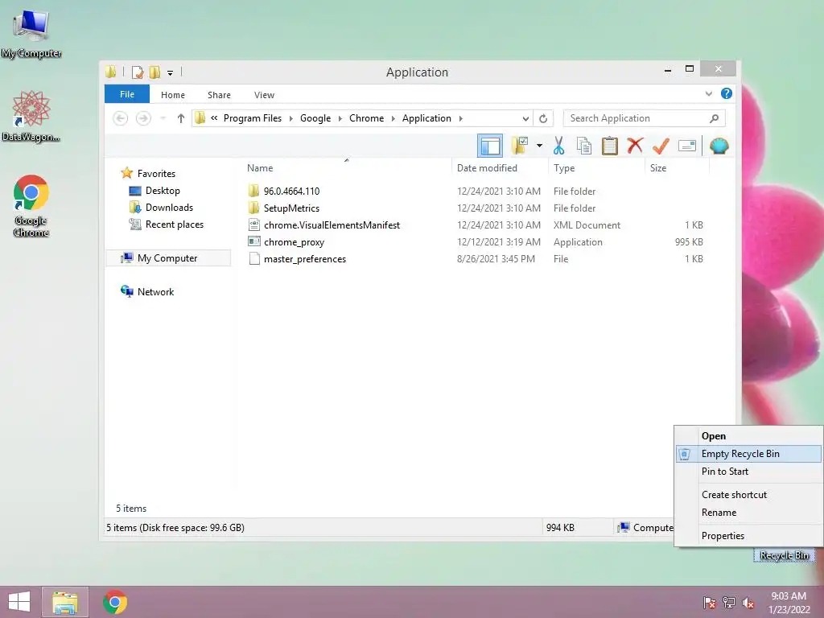
Task: Sort by the Name column header
Action: click(x=260, y=168)
